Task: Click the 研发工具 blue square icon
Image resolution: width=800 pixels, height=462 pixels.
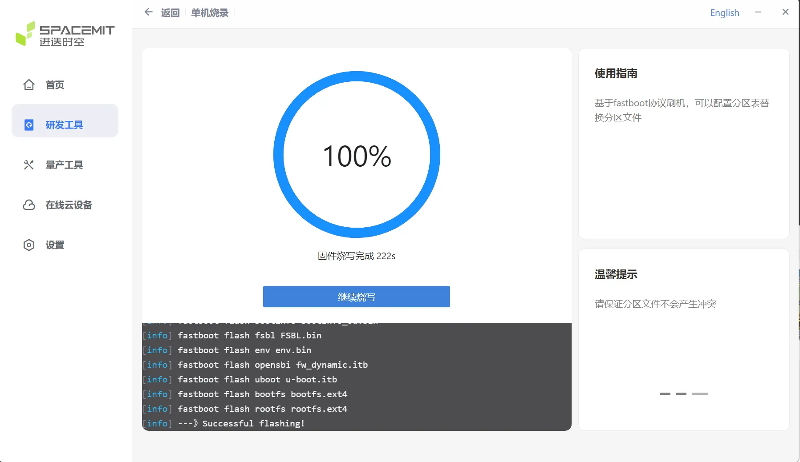Action: [x=29, y=125]
